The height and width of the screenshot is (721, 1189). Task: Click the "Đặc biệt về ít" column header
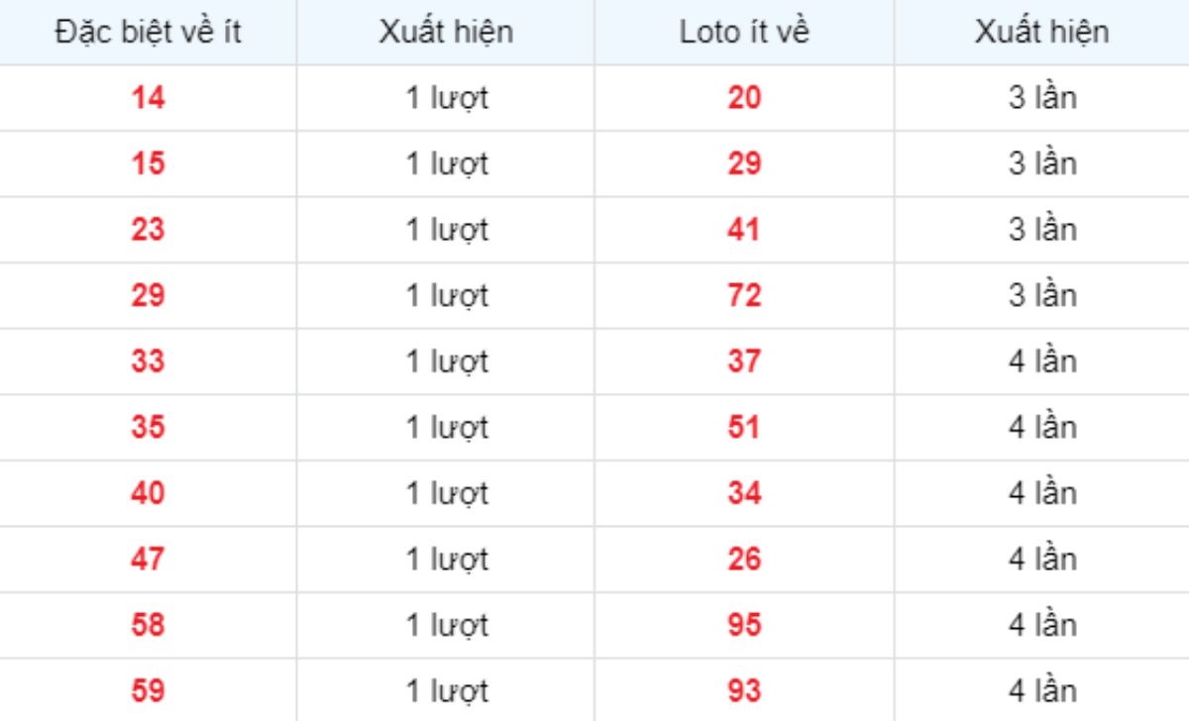(148, 32)
